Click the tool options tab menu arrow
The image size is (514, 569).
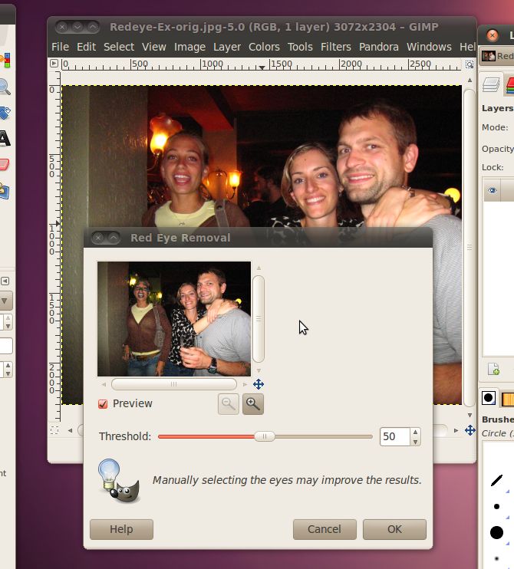5,281
